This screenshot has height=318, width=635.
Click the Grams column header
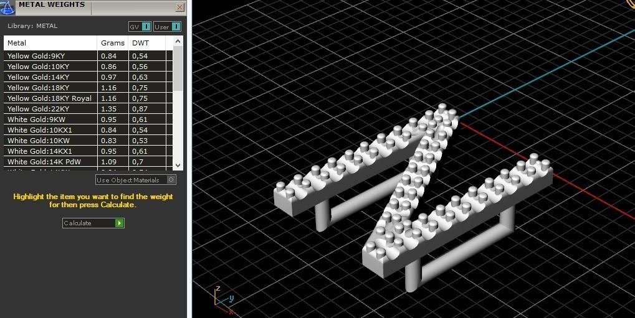113,43
